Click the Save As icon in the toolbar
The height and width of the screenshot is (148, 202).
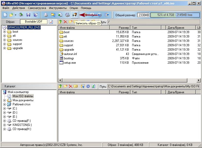pos(36,15)
